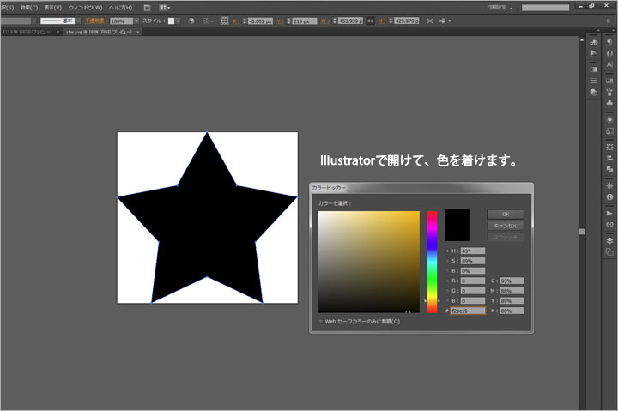The image size is (618, 411).
Task: Open the Links panel chain icon
Action: [x=609, y=224]
